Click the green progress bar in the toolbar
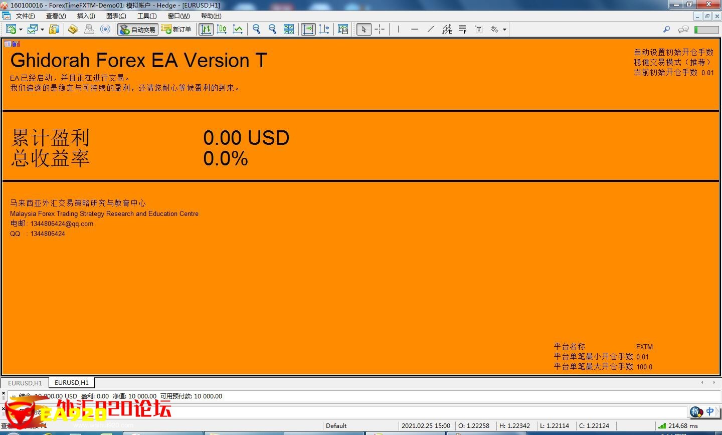The height and width of the screenshot is (435, 722). 706,30
